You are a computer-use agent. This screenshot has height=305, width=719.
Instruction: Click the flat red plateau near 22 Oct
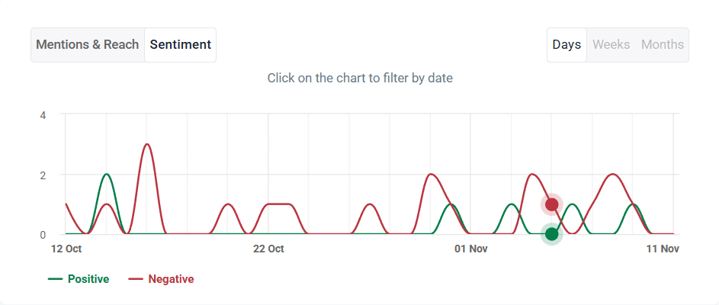point(278,204)
